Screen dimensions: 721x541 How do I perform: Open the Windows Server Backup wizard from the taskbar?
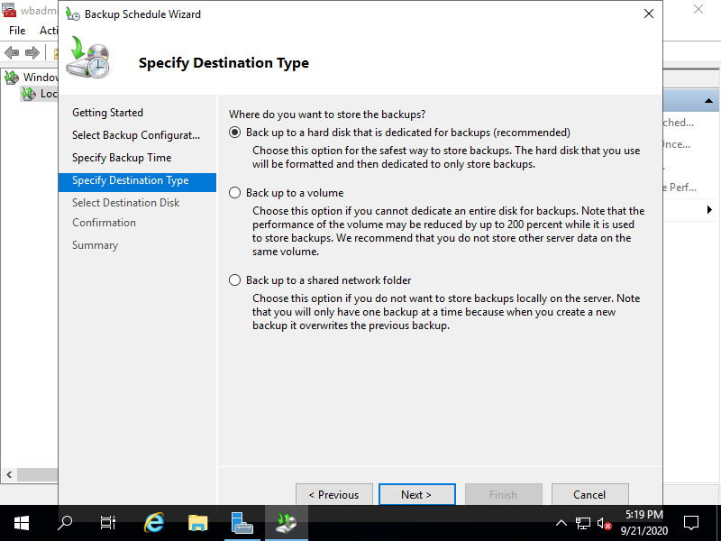pos(287,522)
